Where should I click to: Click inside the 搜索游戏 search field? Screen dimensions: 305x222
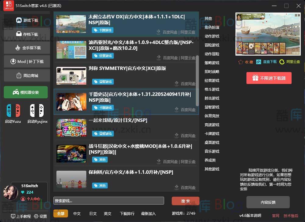[109, 201]
